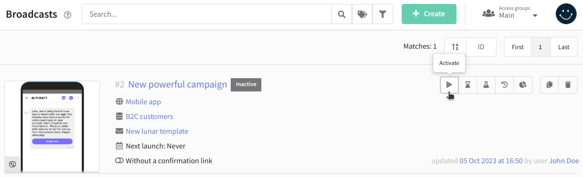
Task: Toggle the A-Z sort direction button
Action: click(x=455, y=47)
